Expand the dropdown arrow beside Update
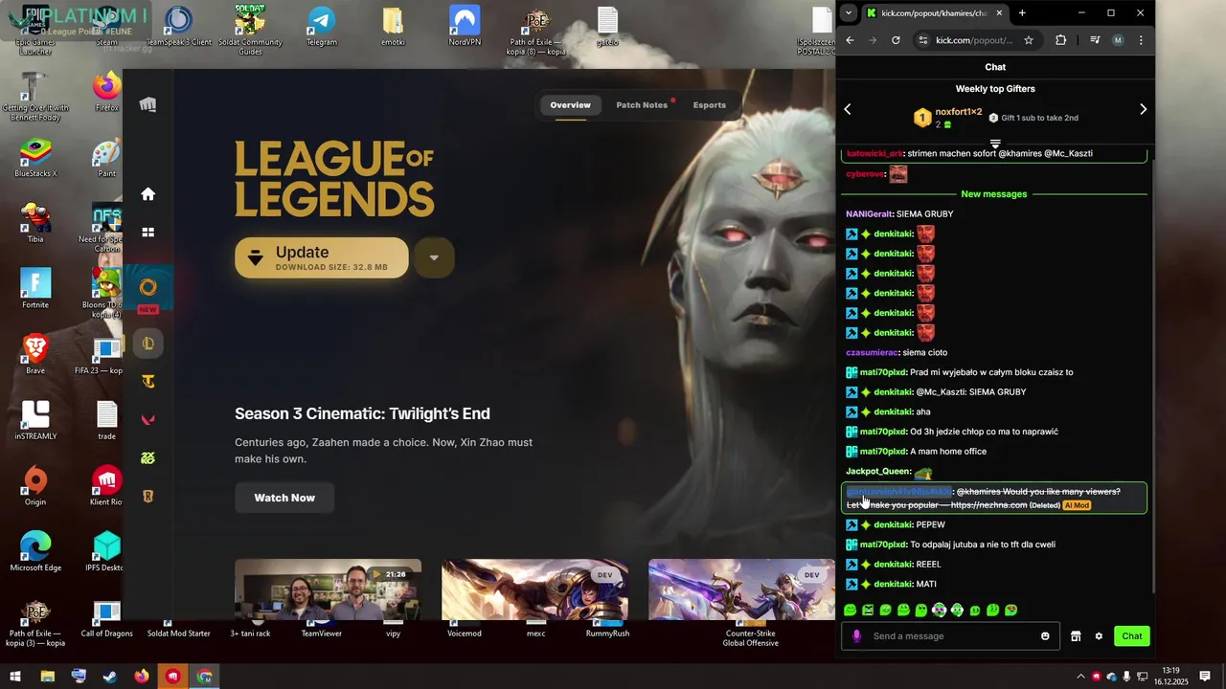The width and height of the screenshot is (1226, 689). click(x=434, y=257)
